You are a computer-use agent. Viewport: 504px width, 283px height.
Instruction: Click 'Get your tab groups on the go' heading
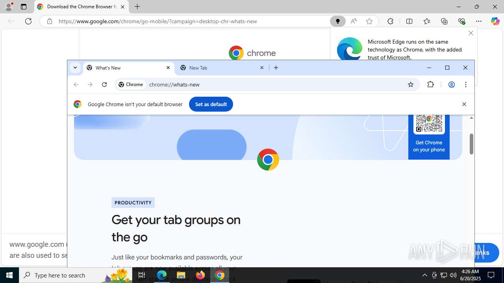coord(176,228)
